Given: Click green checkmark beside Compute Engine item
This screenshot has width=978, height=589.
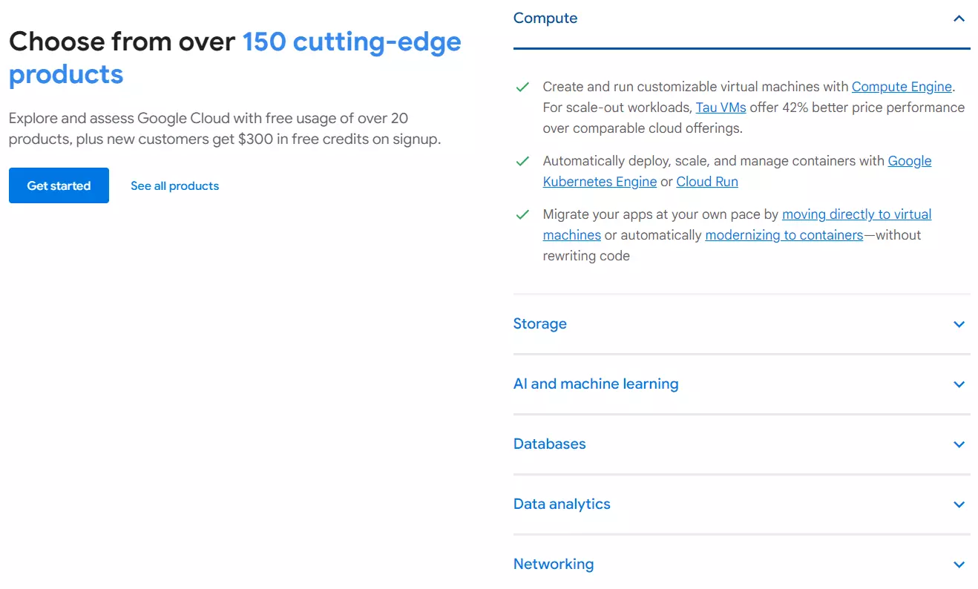Looking at the screenshot, I should click(522, 87).
